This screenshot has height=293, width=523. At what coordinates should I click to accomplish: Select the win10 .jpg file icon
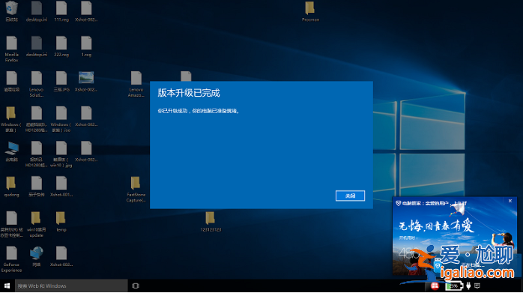(61, 148)
